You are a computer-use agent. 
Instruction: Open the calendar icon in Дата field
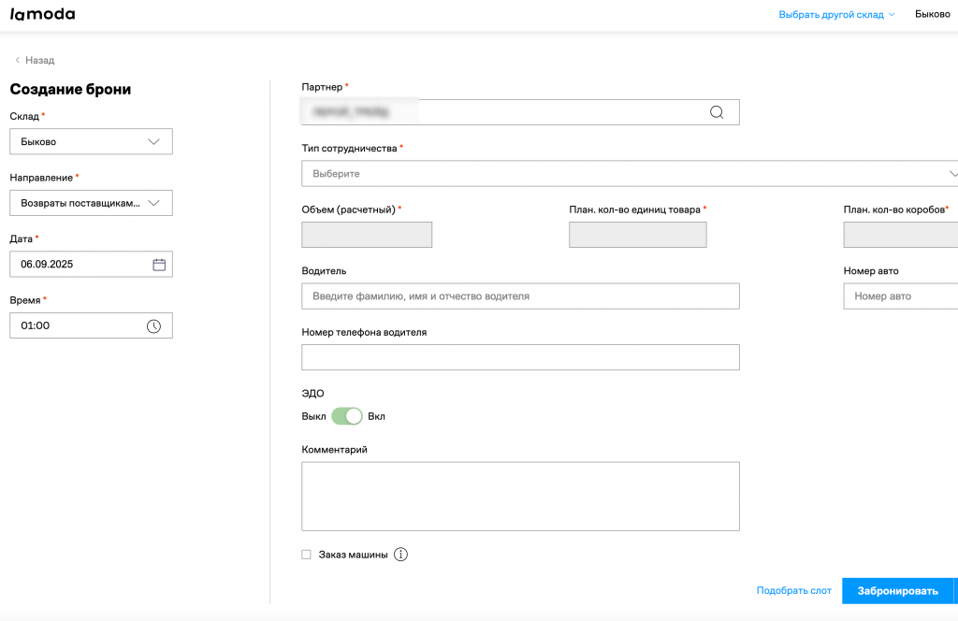(159, 265)
